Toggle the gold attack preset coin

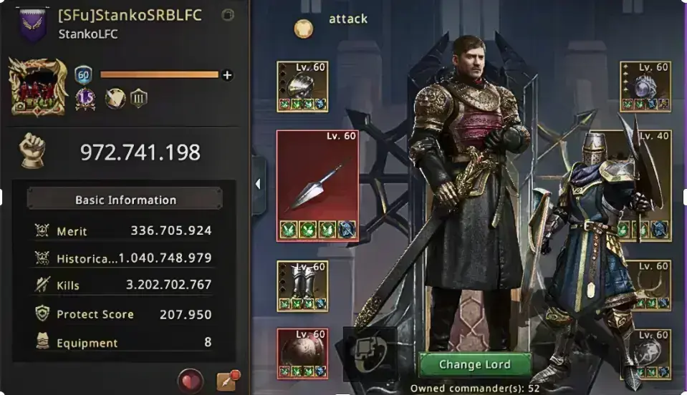(x=303, y=29)
